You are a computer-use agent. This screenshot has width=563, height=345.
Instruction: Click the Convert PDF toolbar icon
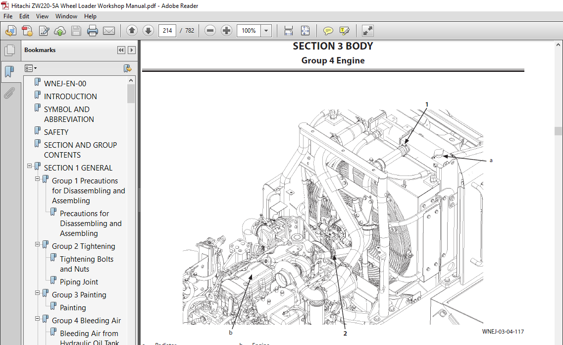click(27, 31)
